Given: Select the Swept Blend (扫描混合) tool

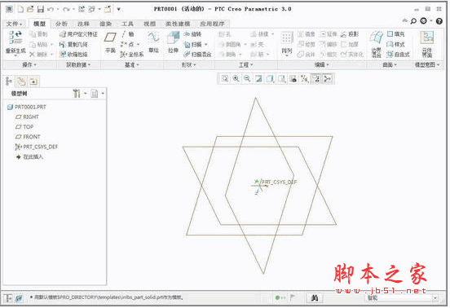Looking at the screenshot, I should pyautogui.click(x=197, y=55).
